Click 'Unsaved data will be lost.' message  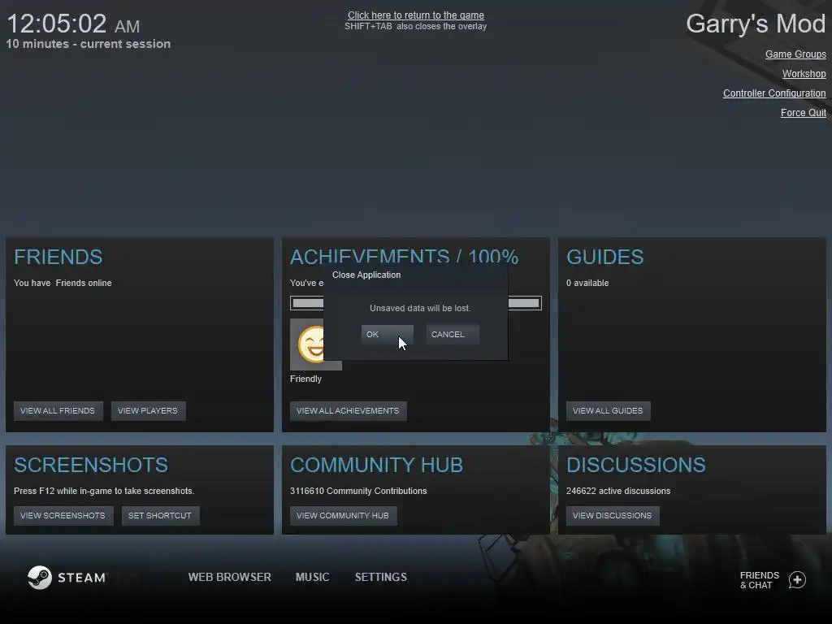[x=420, y=308]
